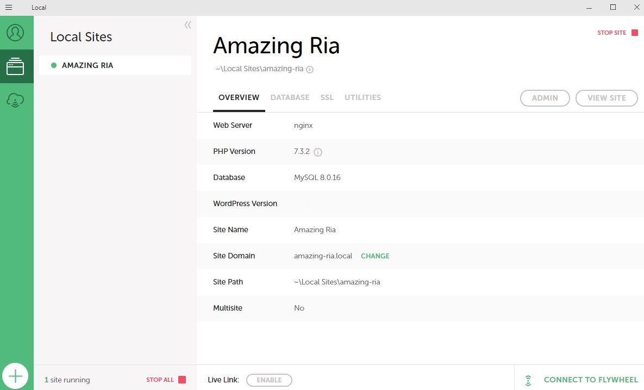Click the 1 site running status
Image resolution: width=644 pixels, height=390 pixels.
(67, 380)
